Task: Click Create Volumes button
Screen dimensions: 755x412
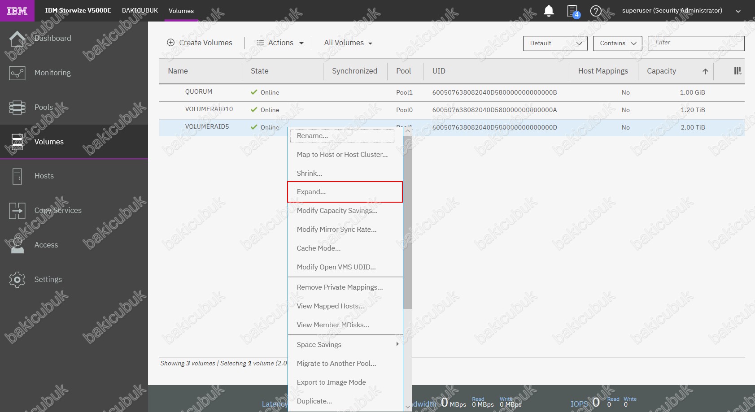Action: pos(200,43)
